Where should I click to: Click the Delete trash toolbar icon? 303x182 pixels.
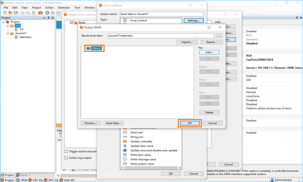[34, 13]
